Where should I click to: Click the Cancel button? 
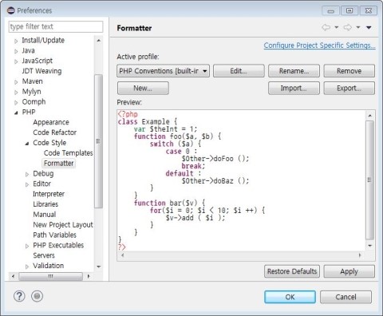(x=345, y=297)
